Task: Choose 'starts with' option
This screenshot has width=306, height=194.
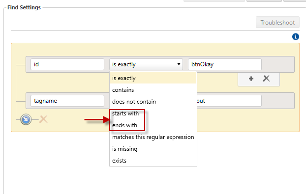Action: pyautogui.click(x=153, y=113)
